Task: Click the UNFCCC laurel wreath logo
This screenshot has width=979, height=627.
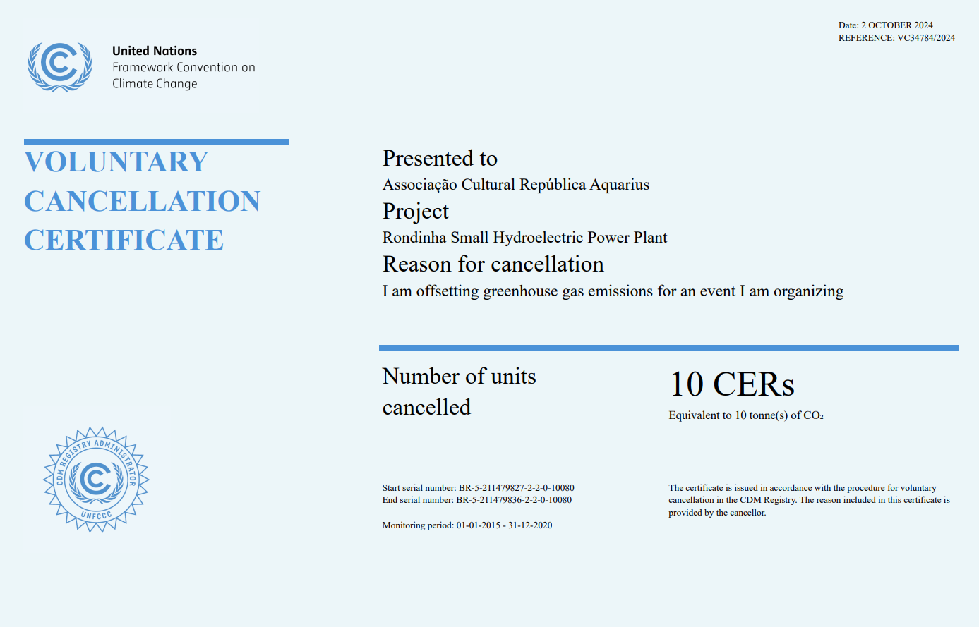Action: [x=60, y=66]
